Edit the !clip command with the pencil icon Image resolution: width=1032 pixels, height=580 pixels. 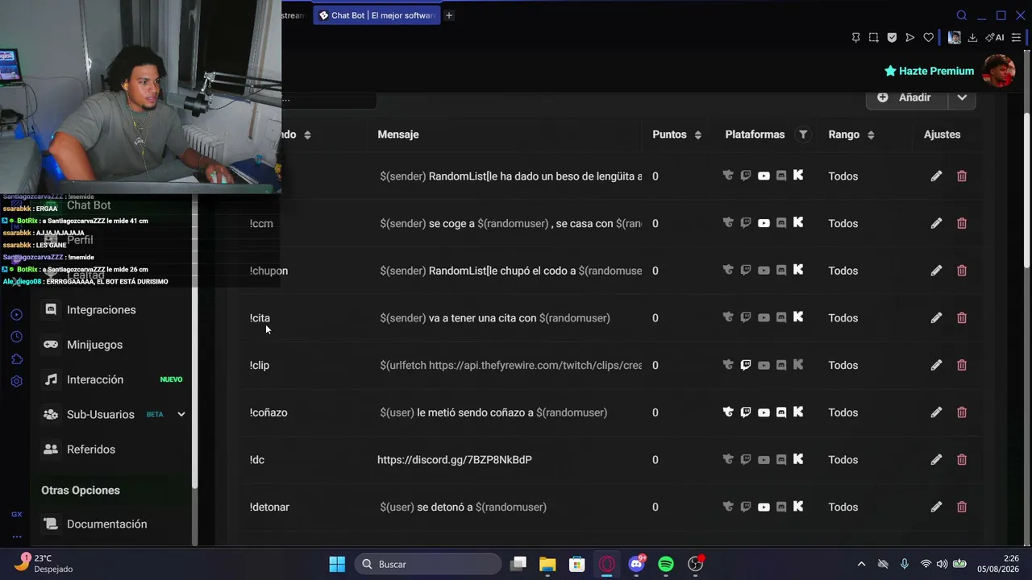click(936, 365)
